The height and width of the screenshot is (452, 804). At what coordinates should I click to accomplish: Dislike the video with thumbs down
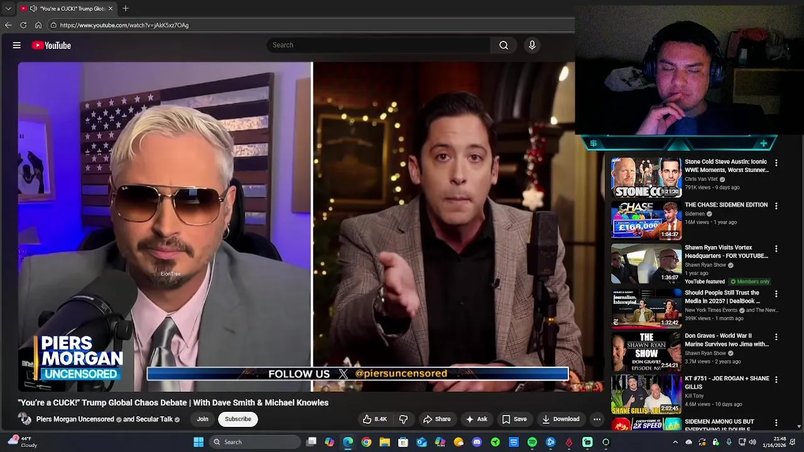click(x=403, y=419)
